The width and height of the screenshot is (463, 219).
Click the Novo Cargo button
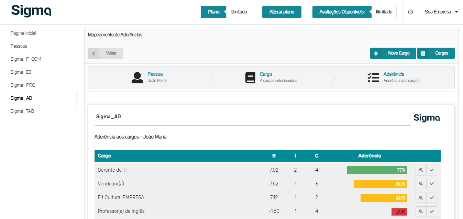click(393, 53)
